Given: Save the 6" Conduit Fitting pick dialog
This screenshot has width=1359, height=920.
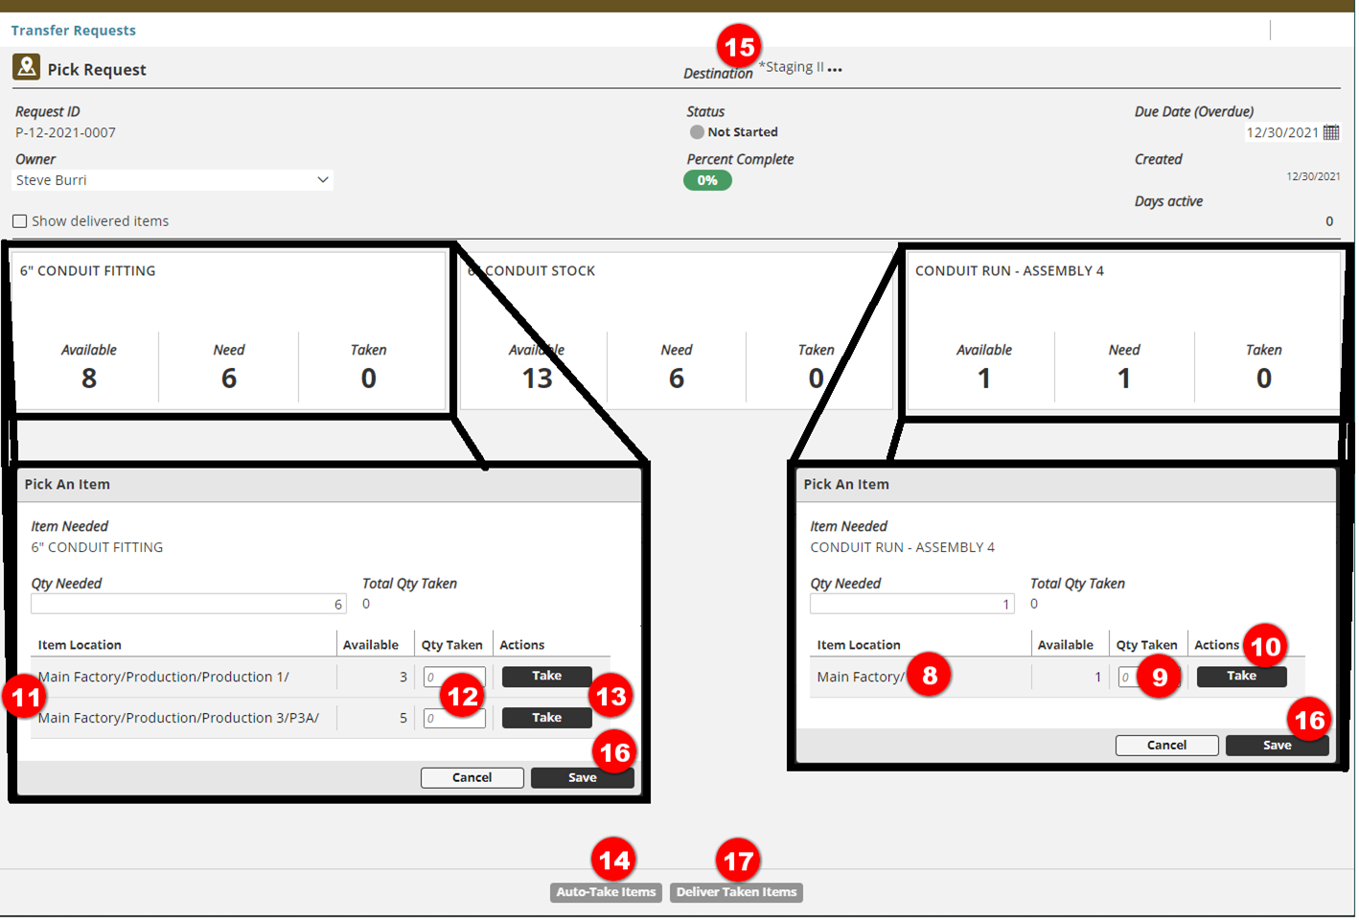Looking at the screenshot, I should coord(581,778).
